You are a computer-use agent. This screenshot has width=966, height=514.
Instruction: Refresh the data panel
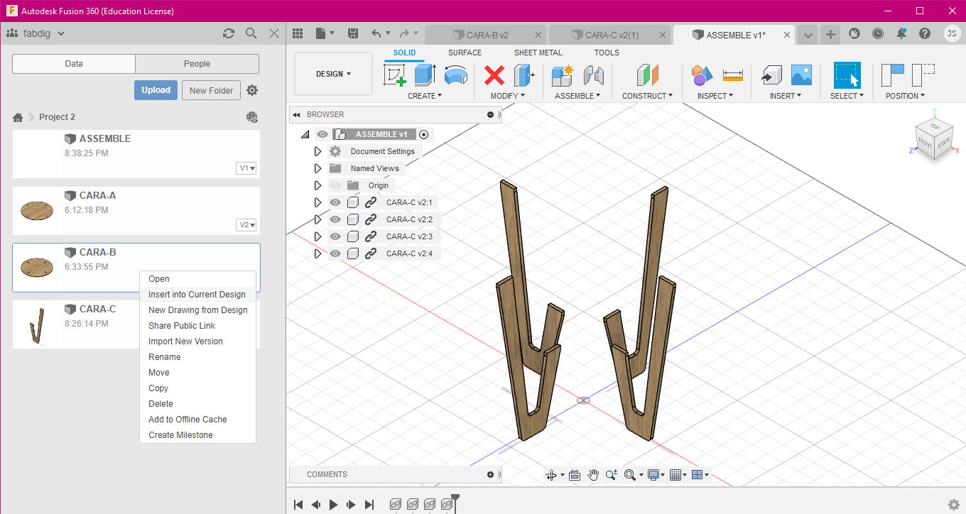click(228, 33)
